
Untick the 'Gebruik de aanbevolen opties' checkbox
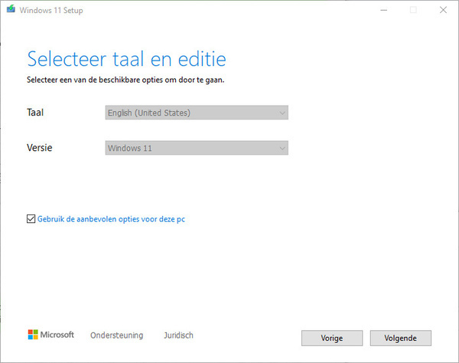coord(31,218)
